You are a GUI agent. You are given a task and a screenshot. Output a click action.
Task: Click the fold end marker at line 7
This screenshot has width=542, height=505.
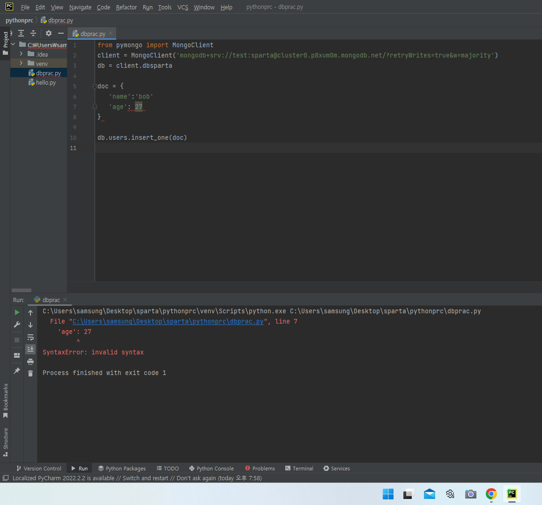point(95,107)
